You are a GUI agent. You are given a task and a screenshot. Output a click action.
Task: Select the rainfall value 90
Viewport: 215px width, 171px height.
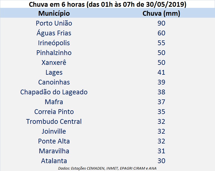[161, 23]
